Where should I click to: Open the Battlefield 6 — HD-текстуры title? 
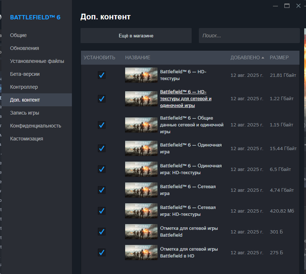183,75
